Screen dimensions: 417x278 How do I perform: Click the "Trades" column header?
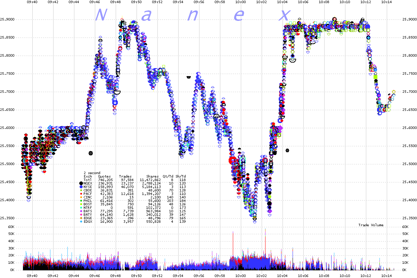click(125, 177)
